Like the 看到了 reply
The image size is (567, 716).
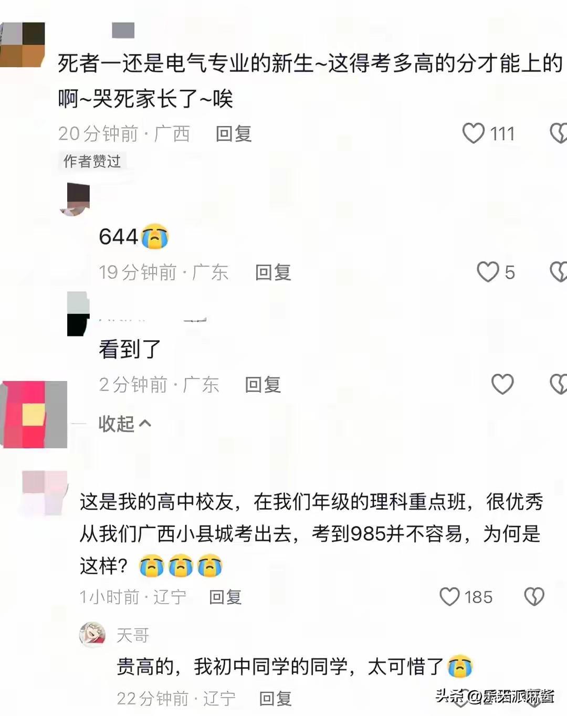tap(502, 384)
